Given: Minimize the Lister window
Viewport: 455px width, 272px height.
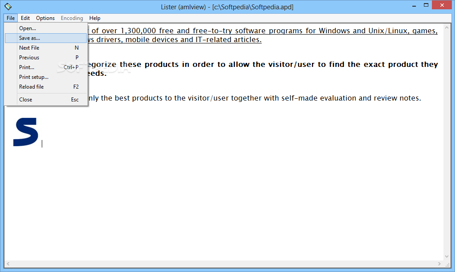Looking at the screenshot, I should click(x=414, y=5).
